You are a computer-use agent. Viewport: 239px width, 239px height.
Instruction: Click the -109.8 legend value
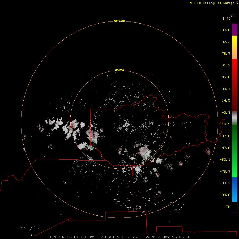point(224,195)
